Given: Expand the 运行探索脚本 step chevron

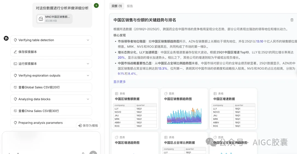Looking at the screenshot, I should (88, 64).
